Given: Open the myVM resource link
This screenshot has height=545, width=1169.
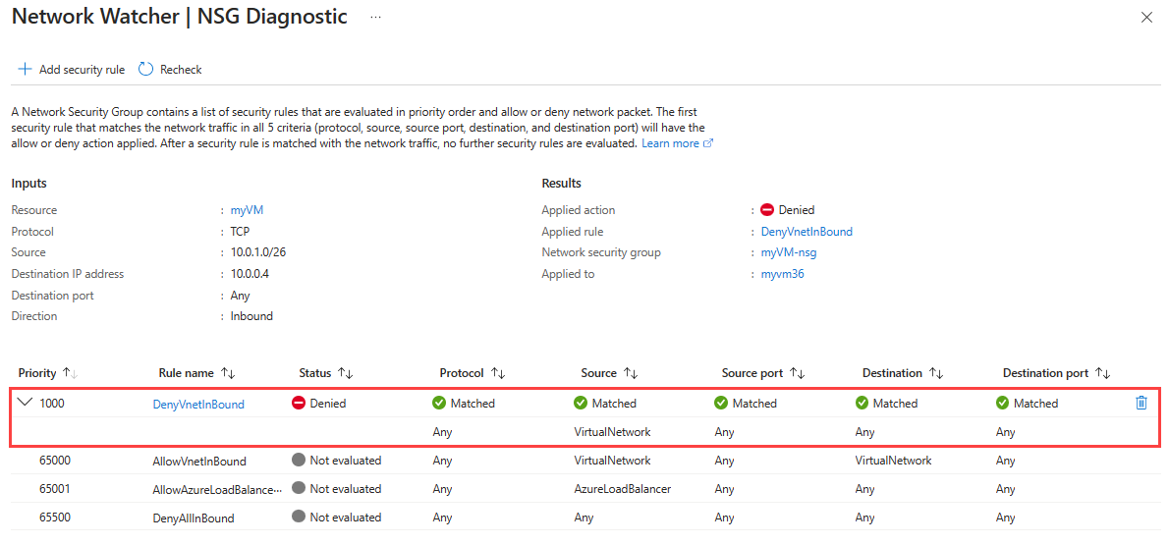Looking at the screenshot, I should click(x=247, y=210).
